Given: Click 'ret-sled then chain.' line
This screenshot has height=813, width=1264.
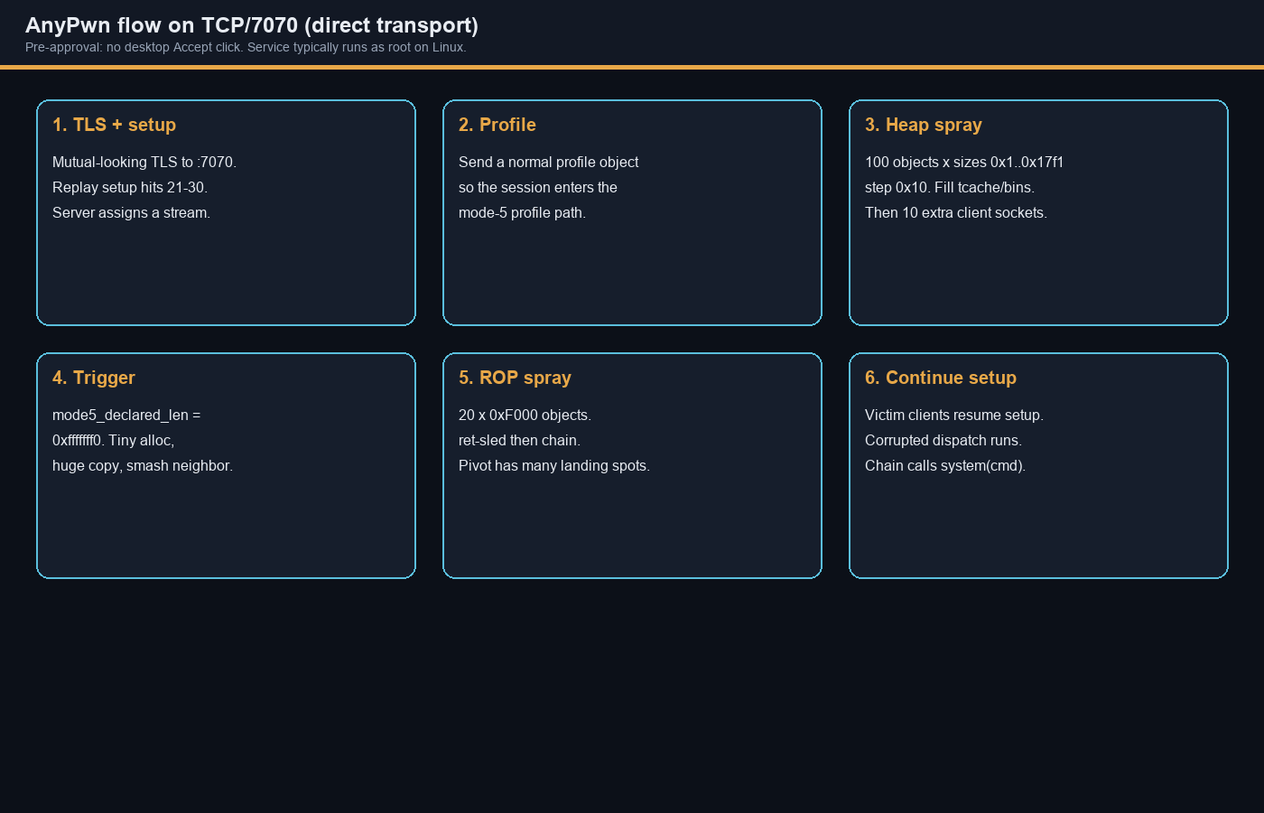Looking at the screenshot, I should [519, 440].
